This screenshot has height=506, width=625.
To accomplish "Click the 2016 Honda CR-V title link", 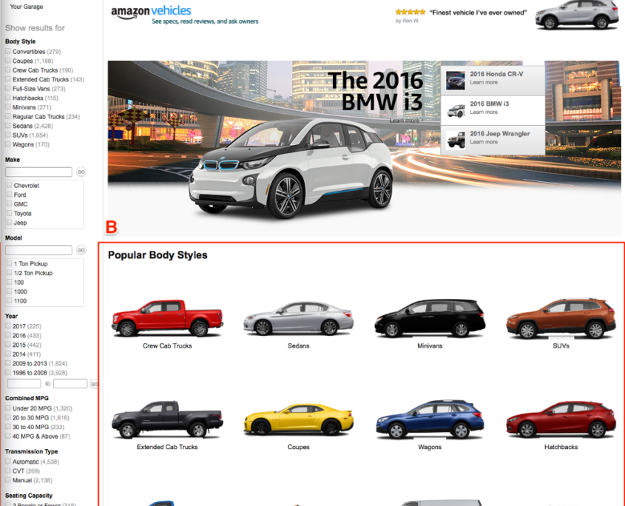I will [496, 74].
